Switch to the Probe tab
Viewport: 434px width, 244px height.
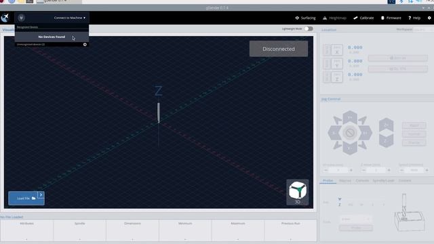coord(328,181)
